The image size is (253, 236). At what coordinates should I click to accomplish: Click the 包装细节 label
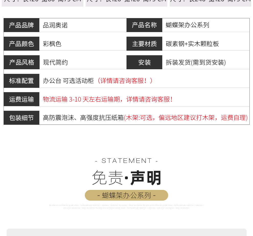[21, 118]
